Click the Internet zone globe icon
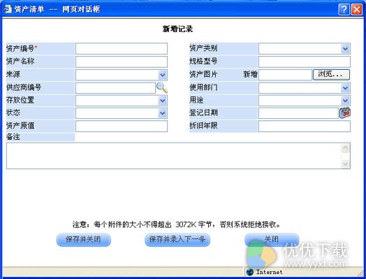The image size is (366, 279). pos(250,272)
